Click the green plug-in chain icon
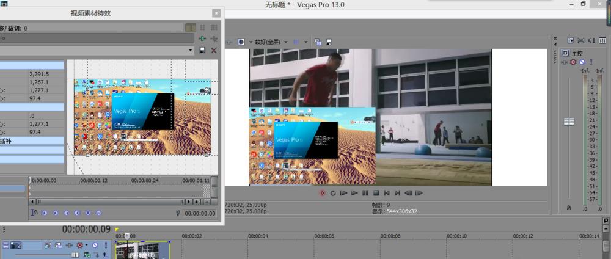The width and height of the screenshot is (611, 259). (x=202, y=38)
